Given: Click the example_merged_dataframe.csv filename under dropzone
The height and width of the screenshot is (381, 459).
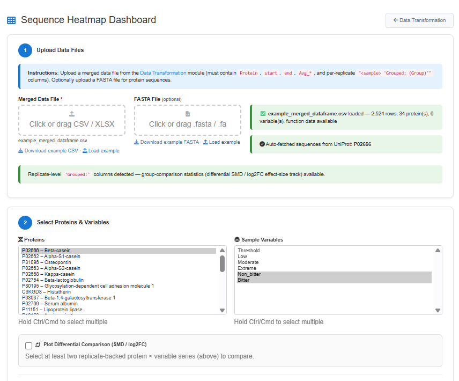Looking at the screenshot, I should [53, 141].
